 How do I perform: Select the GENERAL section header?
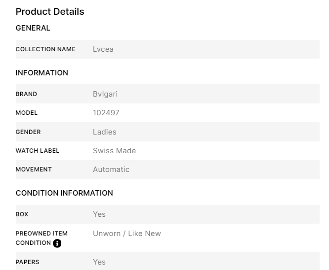(x=33, y=28)
